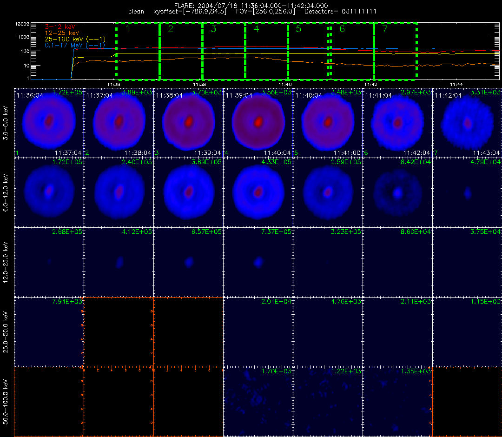502x437 pixels.
Task: Open the 6.0-12.0 keV image with peak 2.59E+05
Action: pos(328,193)
